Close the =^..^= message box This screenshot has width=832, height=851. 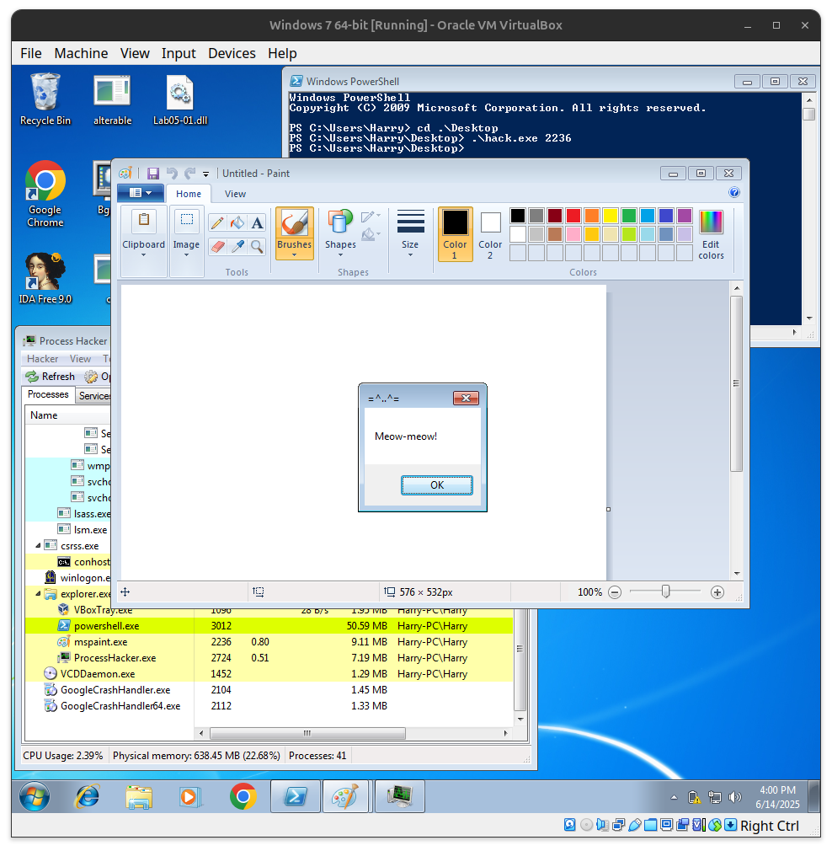[466, 399]
